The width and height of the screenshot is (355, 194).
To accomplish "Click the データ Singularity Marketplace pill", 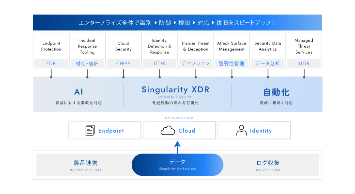I will click(178, 165).
